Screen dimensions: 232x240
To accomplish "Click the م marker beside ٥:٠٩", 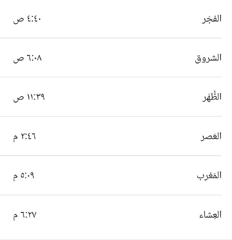I will pos(16,176).
